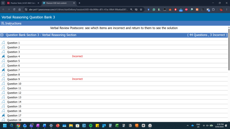Open the tab search dropdown chevron
The width and height of the screenshot is (230, 129).
click(3, 3)
